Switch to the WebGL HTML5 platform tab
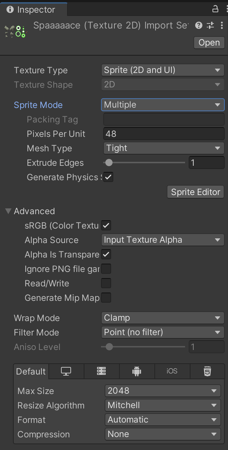This screenshot has width=228, height=450. coord(207,371)
